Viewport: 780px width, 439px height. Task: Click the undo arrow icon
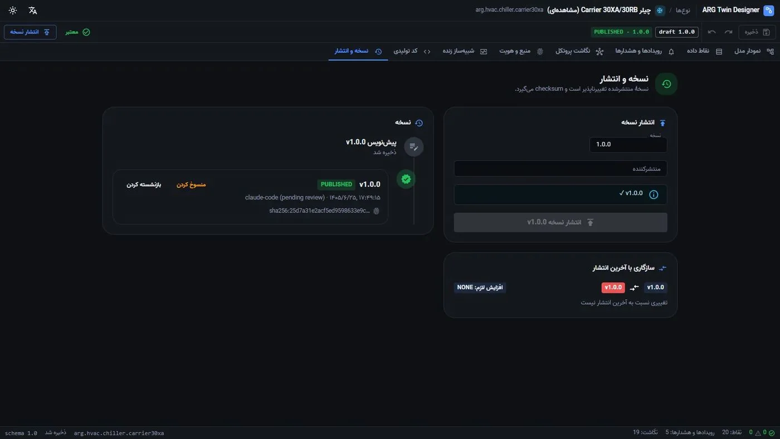click(x=712, y=32)
